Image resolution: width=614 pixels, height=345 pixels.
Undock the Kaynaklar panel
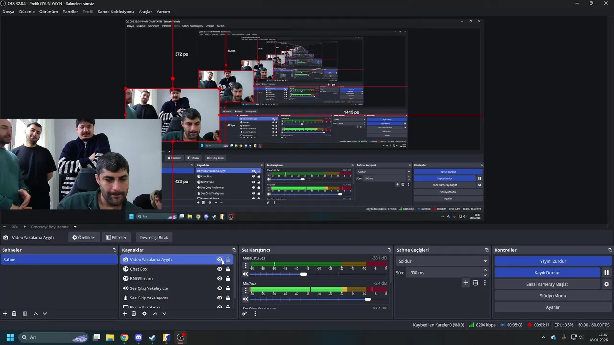coord(234,250)
